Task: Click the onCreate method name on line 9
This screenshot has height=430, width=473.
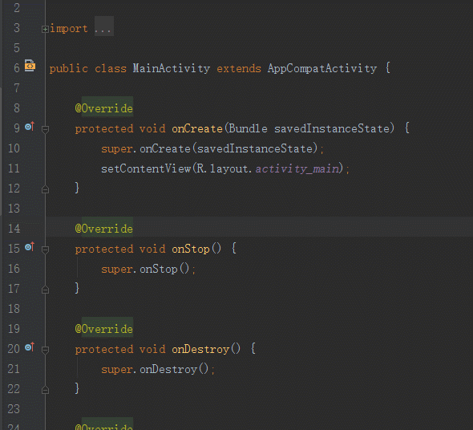Action: (197, 128)
